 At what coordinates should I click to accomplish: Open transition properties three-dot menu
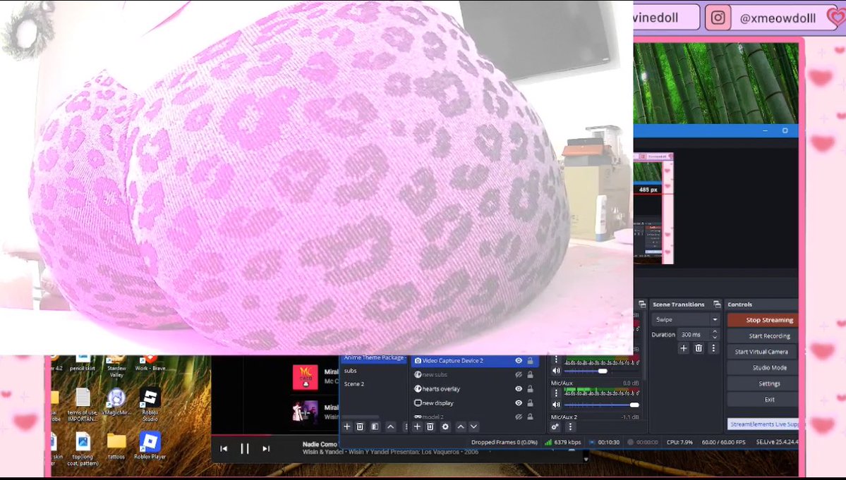713,348
